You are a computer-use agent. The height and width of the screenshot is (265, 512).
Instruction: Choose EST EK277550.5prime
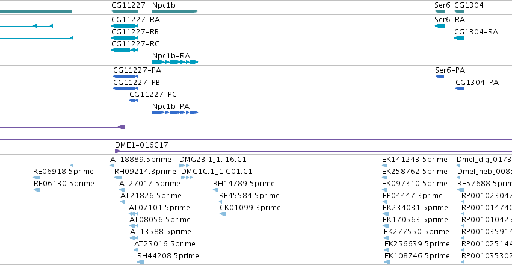387,238
